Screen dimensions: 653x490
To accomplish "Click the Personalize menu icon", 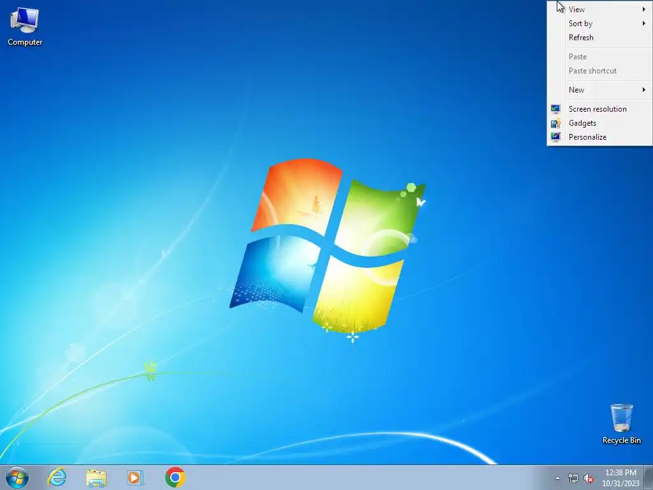I will tap(555, 137).
